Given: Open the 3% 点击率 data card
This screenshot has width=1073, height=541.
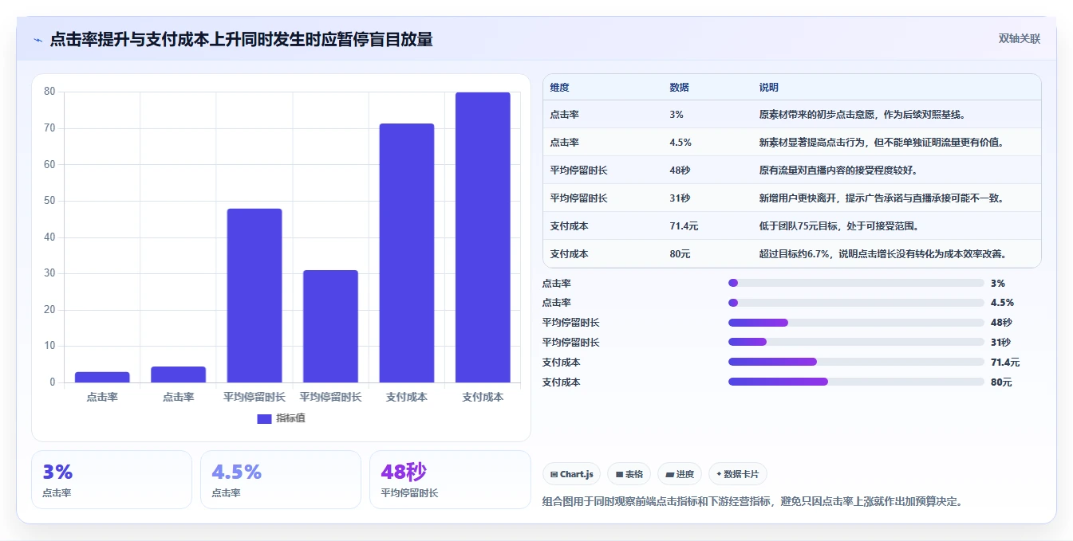Looking at the screenshot, I should 112,480.
